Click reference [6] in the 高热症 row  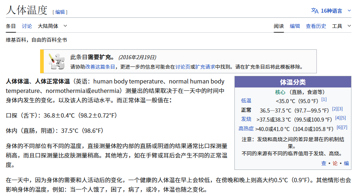(x=339, y=127)
